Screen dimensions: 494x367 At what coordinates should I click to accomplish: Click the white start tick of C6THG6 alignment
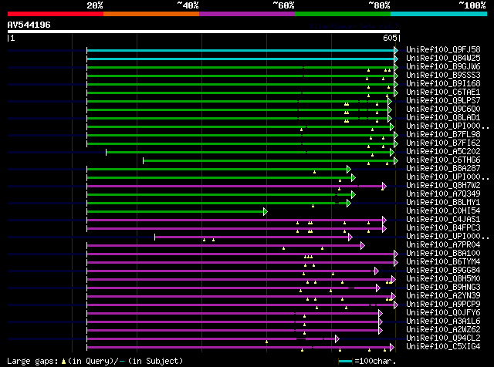click(x=144, y=161)
